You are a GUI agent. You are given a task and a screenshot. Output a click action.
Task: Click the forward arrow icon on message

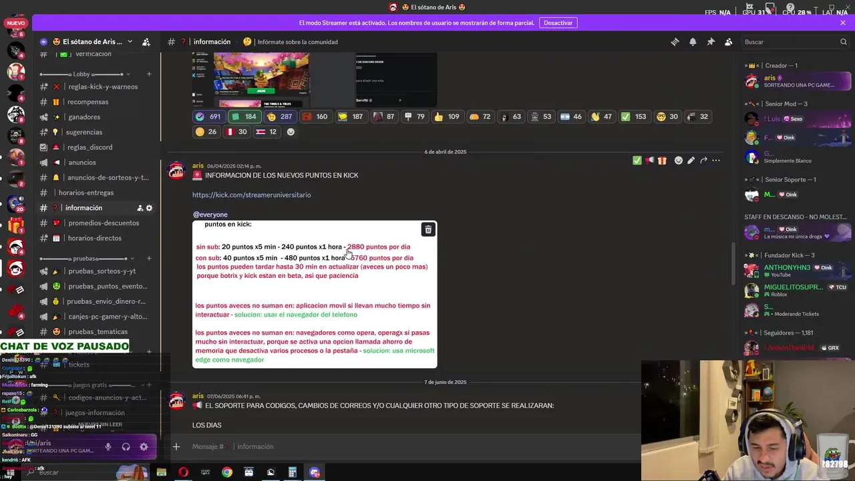(703, 160)
